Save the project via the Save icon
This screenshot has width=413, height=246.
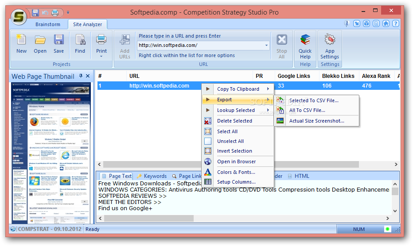pyautogui.click(x=59, y=40)
